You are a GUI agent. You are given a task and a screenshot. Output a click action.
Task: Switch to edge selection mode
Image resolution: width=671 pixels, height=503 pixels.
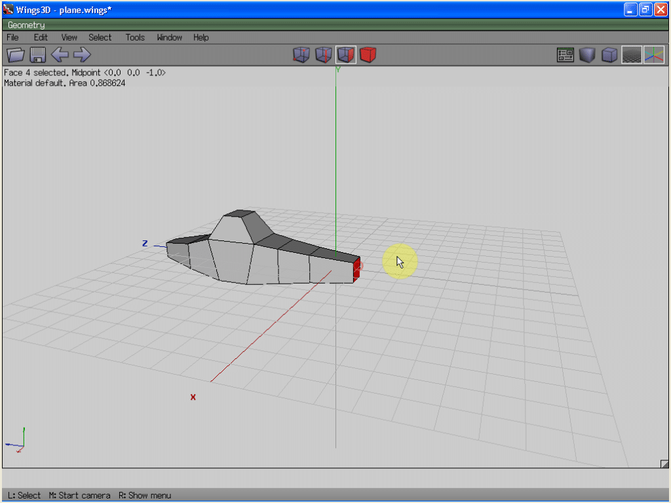323,55
